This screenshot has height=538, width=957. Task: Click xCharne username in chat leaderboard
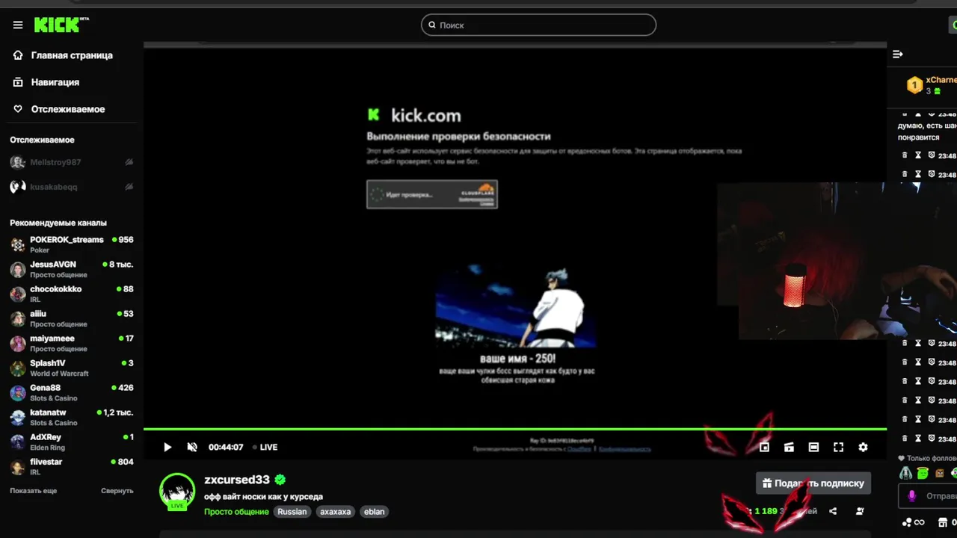click(x=941, y=80)
